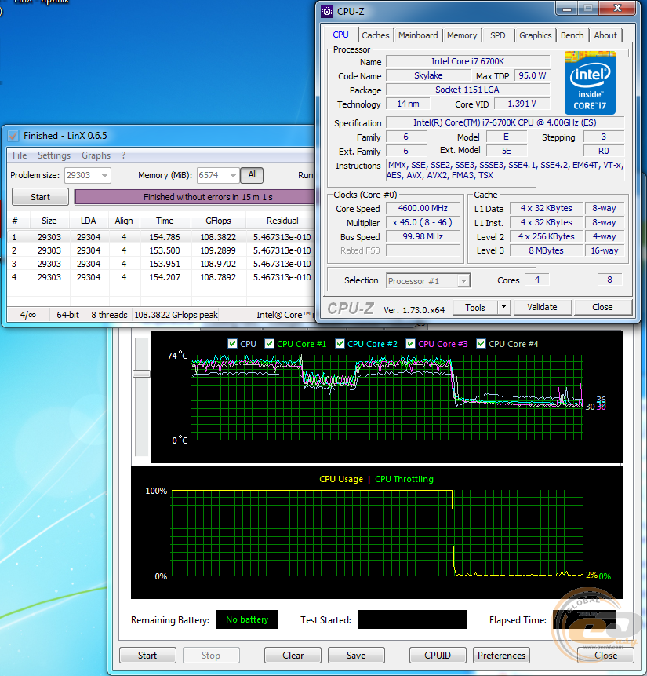Switch to the Bench tab

572,35
